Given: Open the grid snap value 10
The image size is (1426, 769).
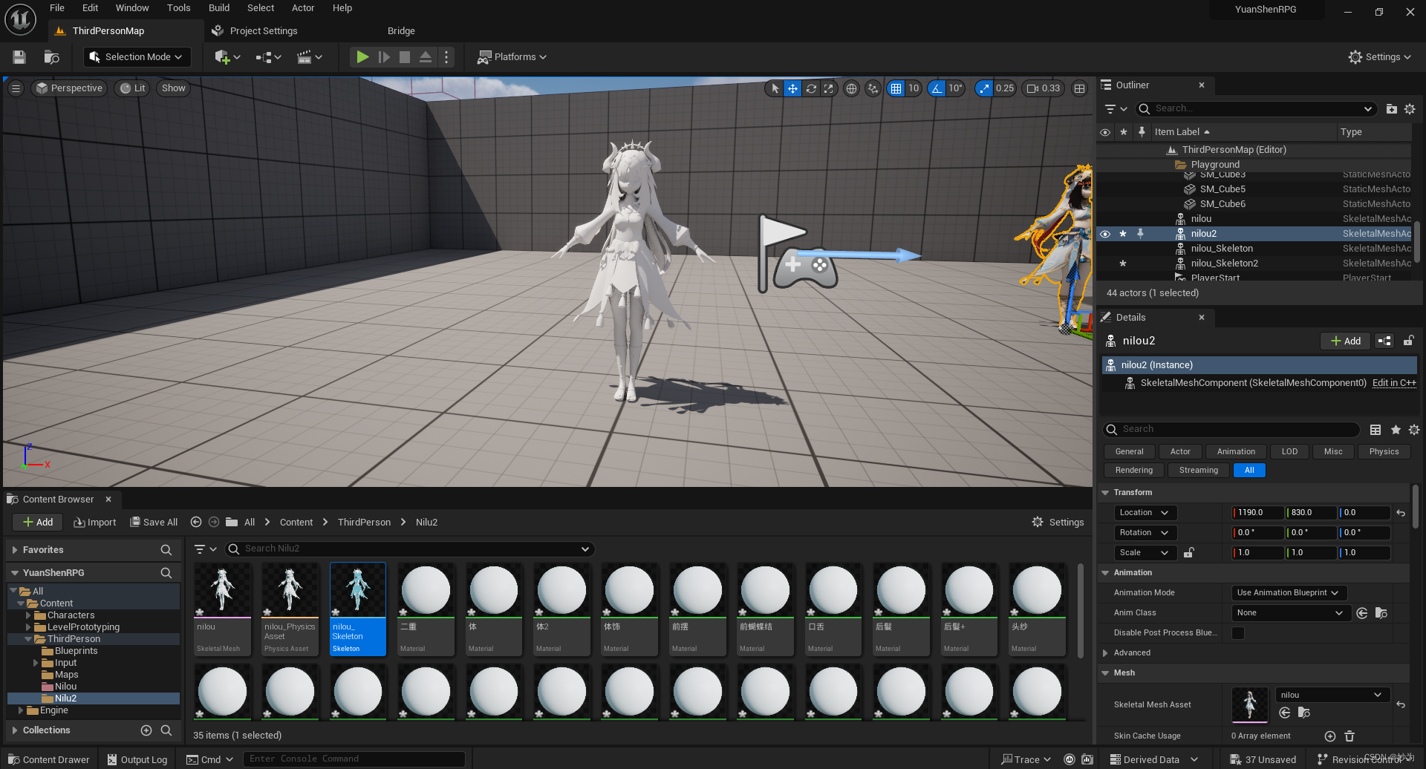Looking at the screenshot, I should (x=914, y=88).
